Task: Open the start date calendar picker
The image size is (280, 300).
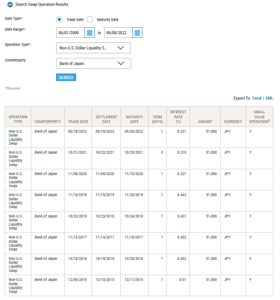Action: pos(90,33)
